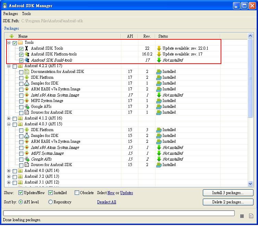Click the API 15 Samples for SDK flask icon
Viewport: 258px width, 226px height.
pyautogui.click(x=27, y=136)
